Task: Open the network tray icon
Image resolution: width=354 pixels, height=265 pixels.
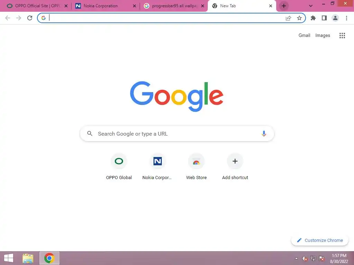Action: (313, 258)
